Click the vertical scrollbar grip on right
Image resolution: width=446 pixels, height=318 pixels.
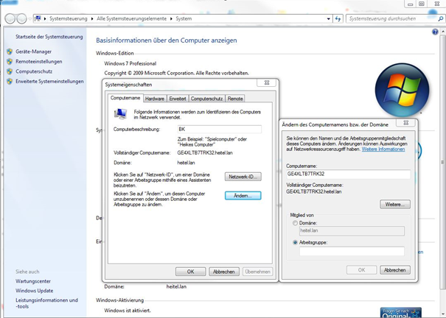point(442,162)
